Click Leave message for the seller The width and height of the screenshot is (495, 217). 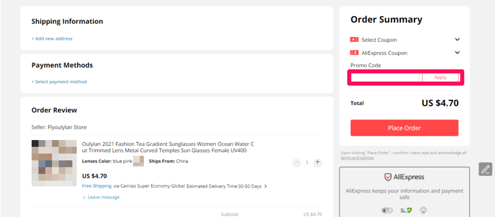(x=101, y=197)
